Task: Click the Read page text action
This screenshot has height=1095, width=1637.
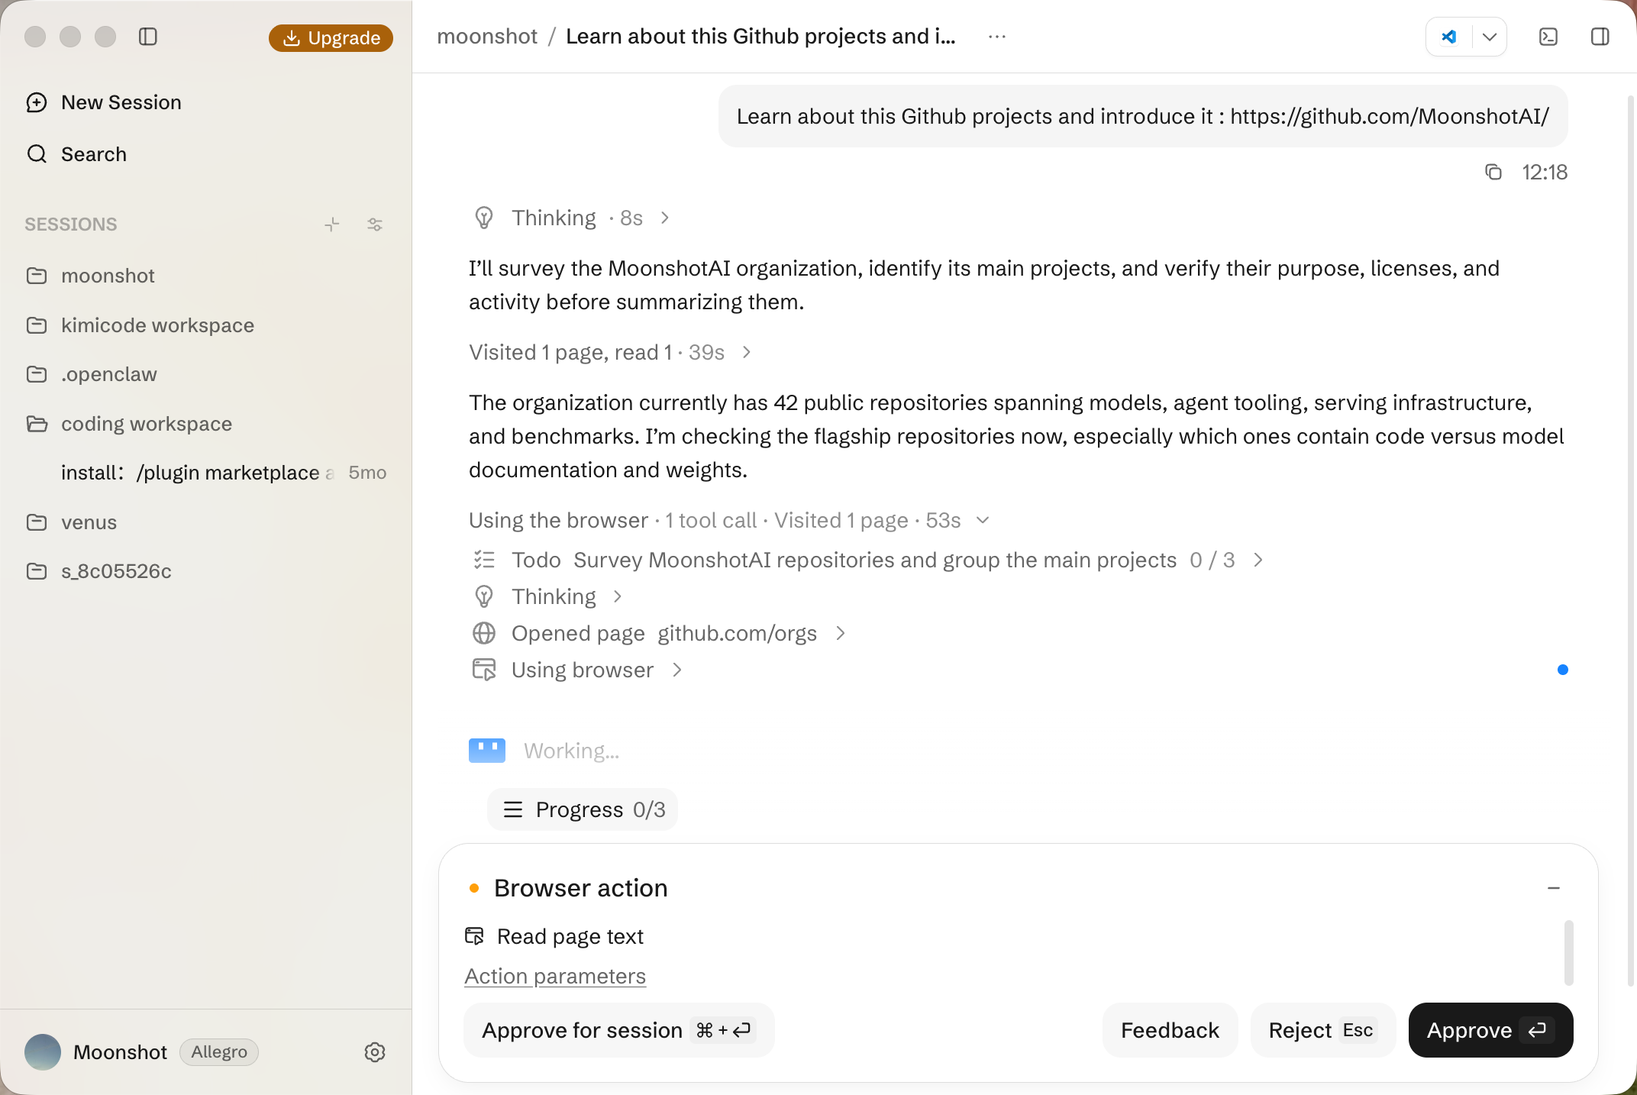Action: [555, 937]
